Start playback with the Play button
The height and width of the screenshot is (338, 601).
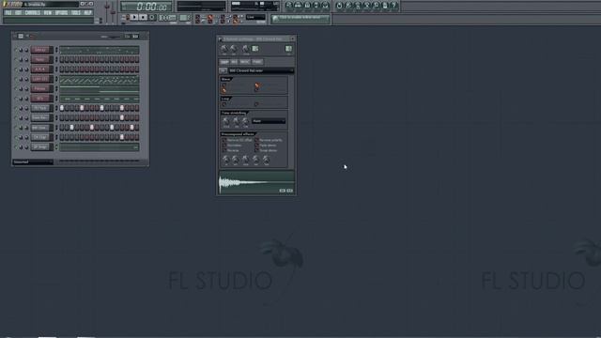(133, 17)
